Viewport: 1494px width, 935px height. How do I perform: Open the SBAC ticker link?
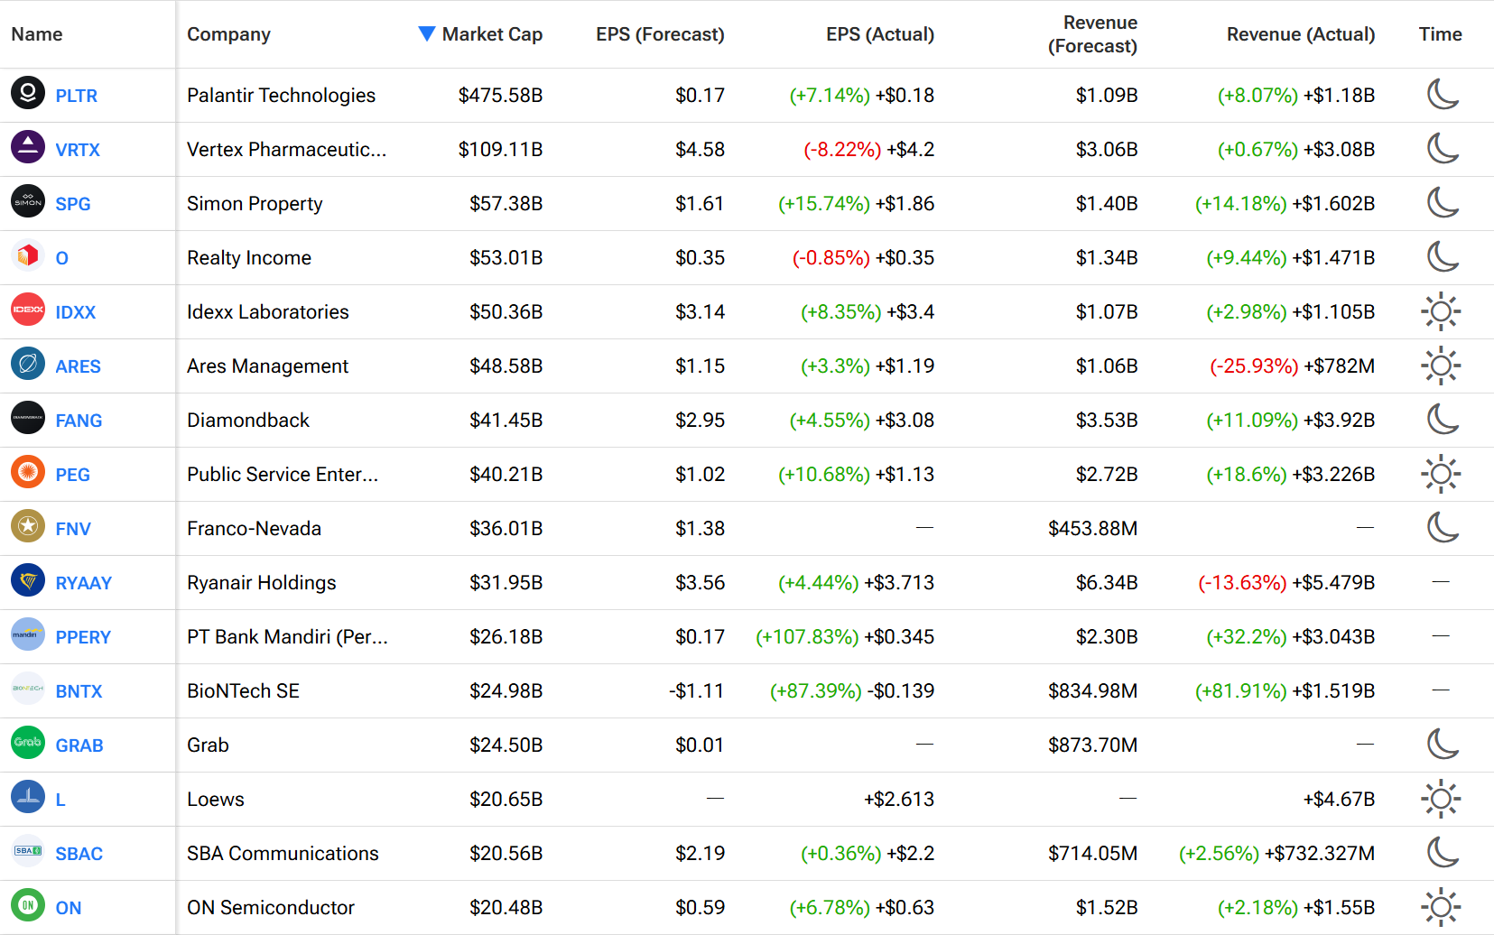pos(79,854)
